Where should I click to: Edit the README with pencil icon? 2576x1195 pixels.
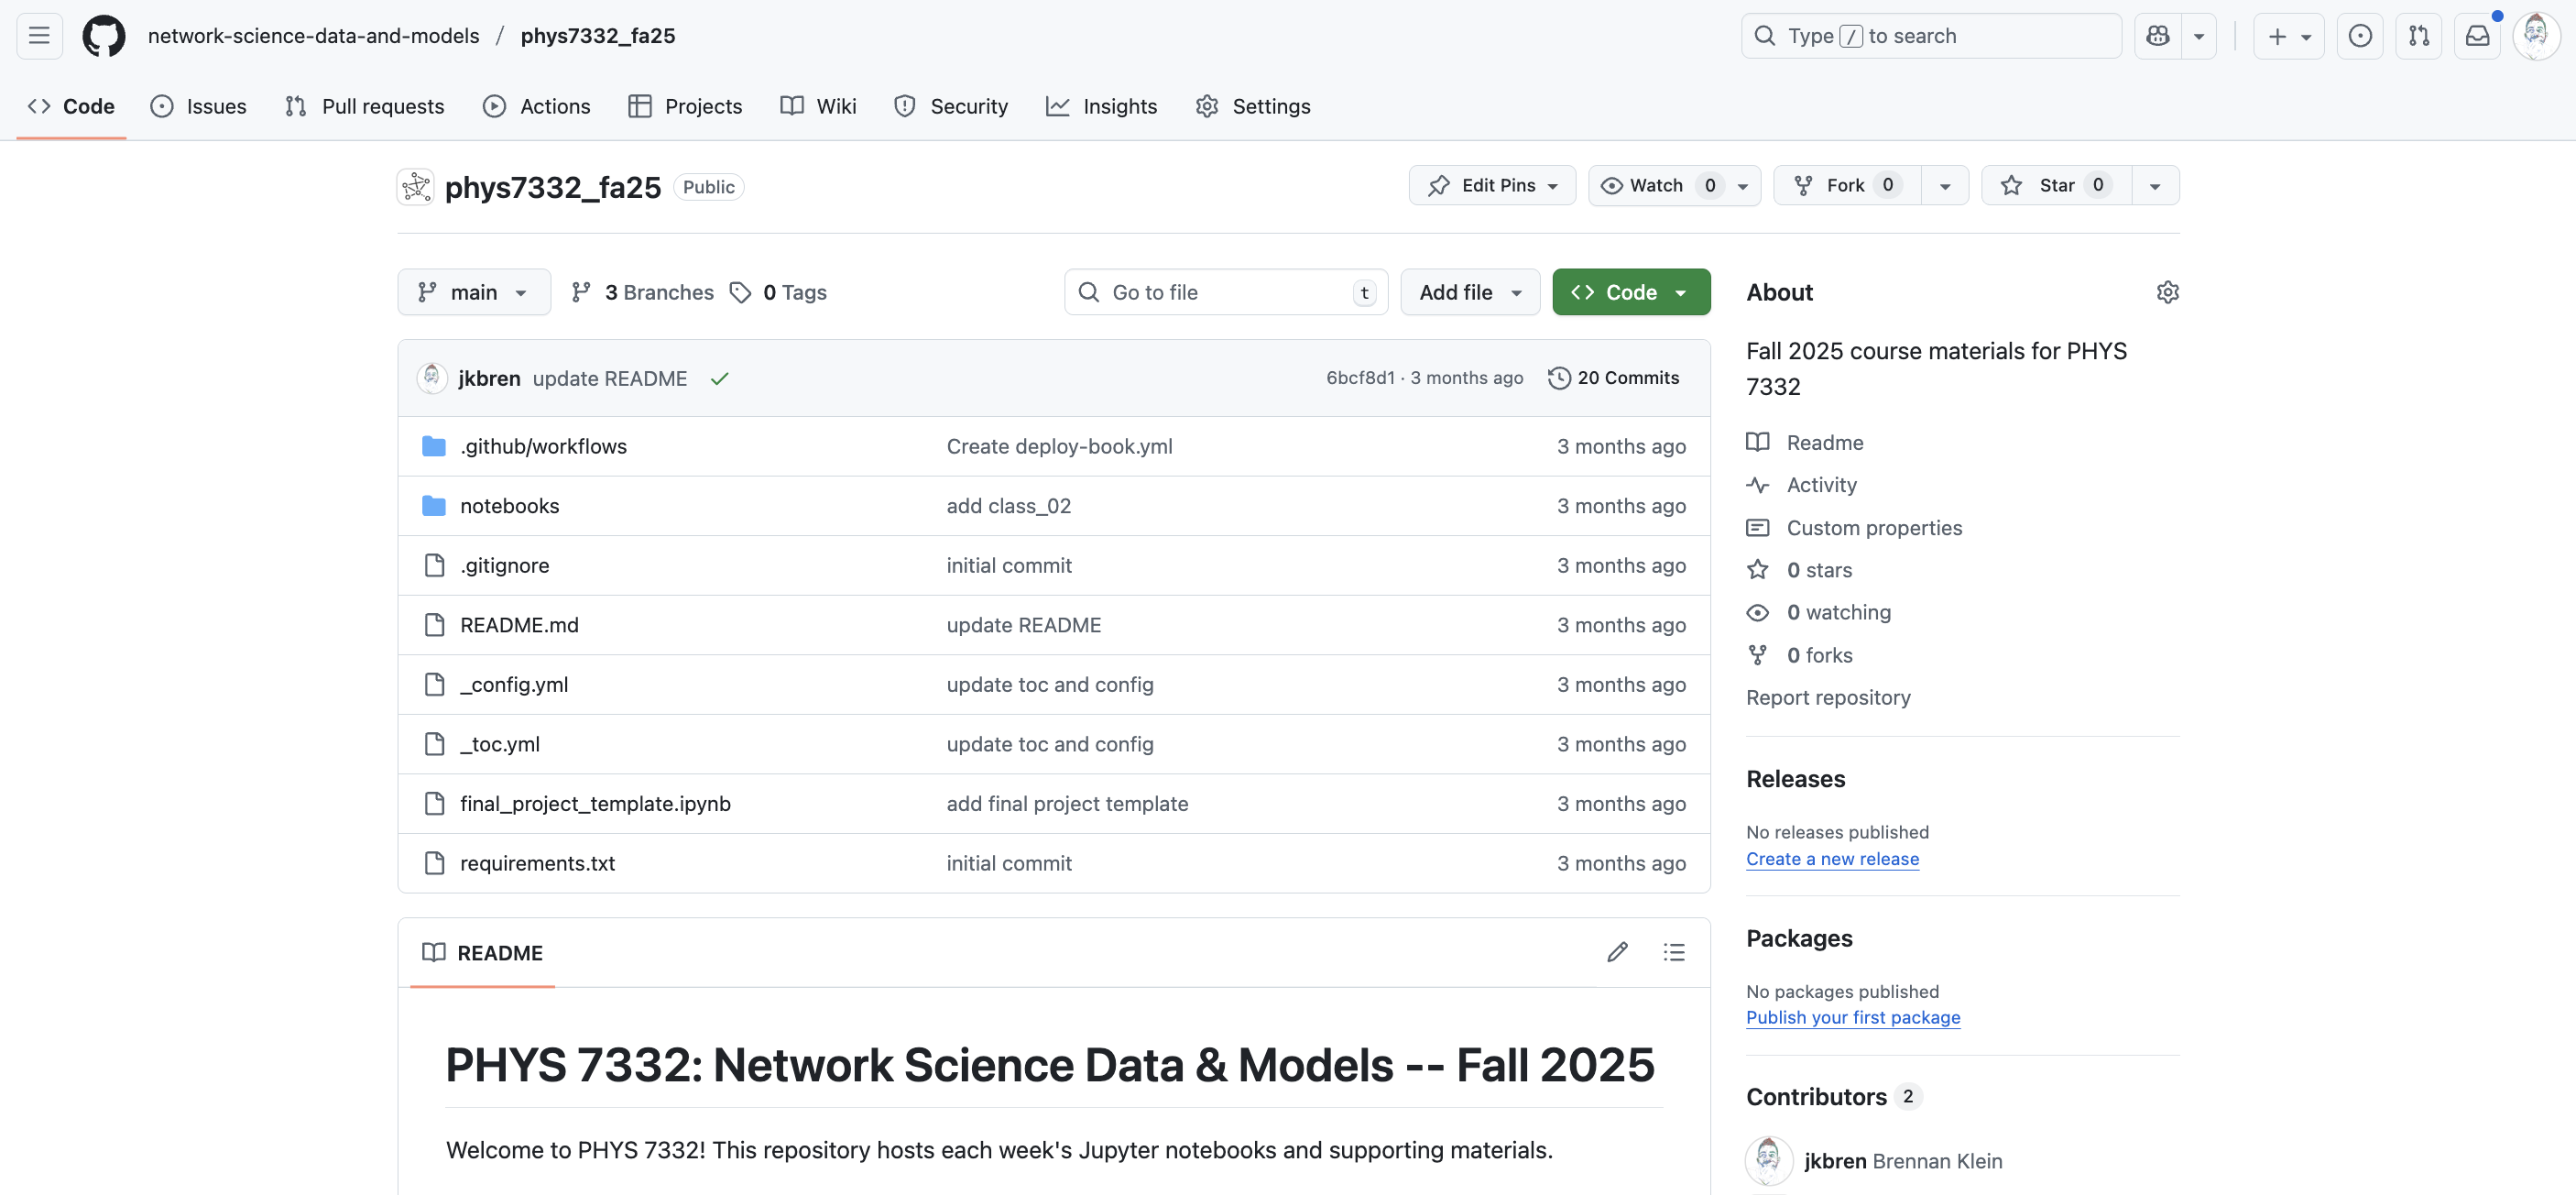(x=1617, y=952)
